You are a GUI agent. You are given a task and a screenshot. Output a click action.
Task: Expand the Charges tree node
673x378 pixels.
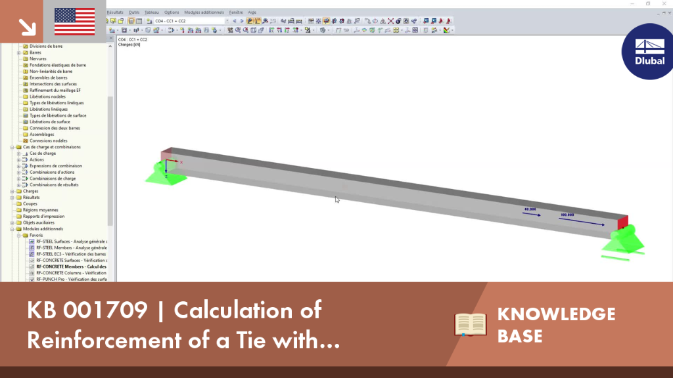tap(12, 191)
